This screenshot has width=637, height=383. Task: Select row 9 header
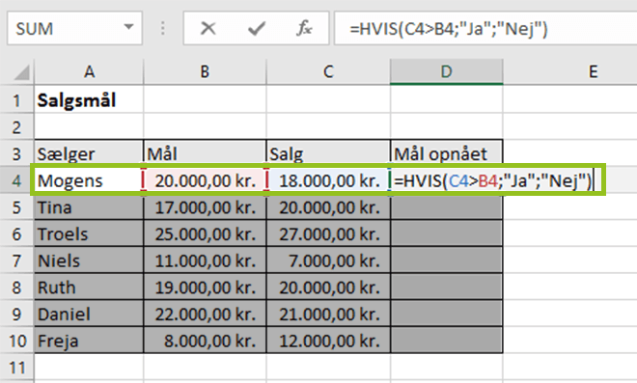click(x=16, y=314)
